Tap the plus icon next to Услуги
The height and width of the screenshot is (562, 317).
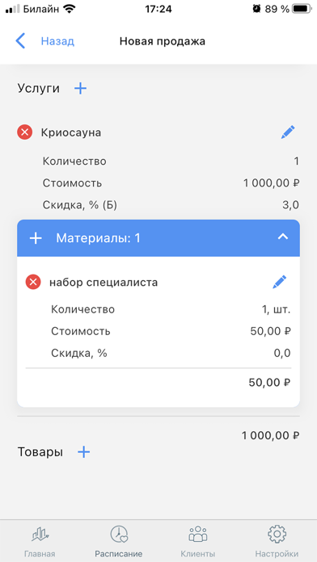(x=80, y=88)
